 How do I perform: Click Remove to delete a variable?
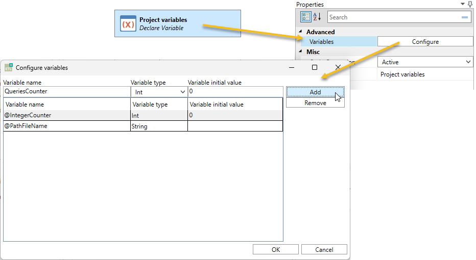click(x=315, y=103)
